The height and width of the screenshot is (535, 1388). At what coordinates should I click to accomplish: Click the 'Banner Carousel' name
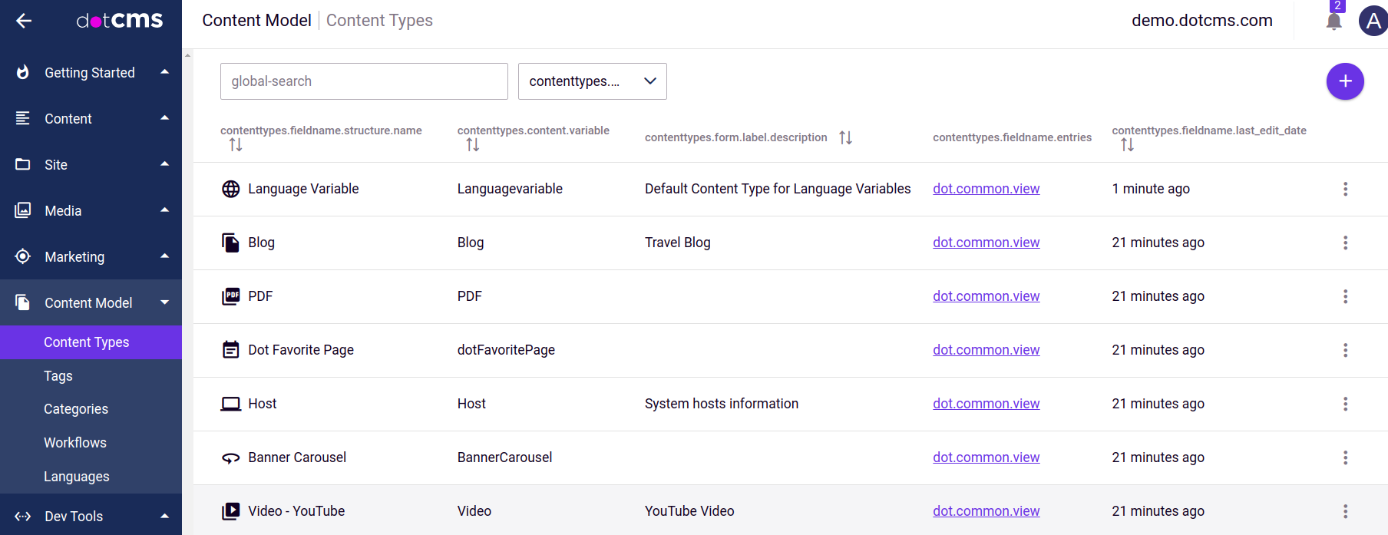(x=297, y=457)
